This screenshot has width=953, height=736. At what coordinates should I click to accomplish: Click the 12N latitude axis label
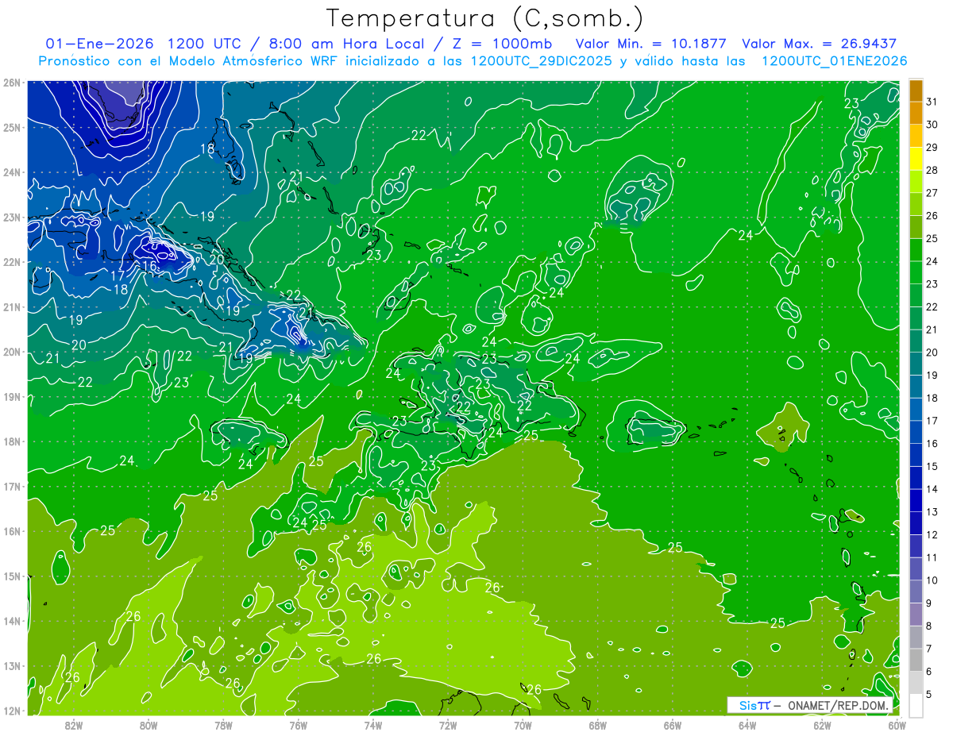pyautogui.click(x=12, y=711)
